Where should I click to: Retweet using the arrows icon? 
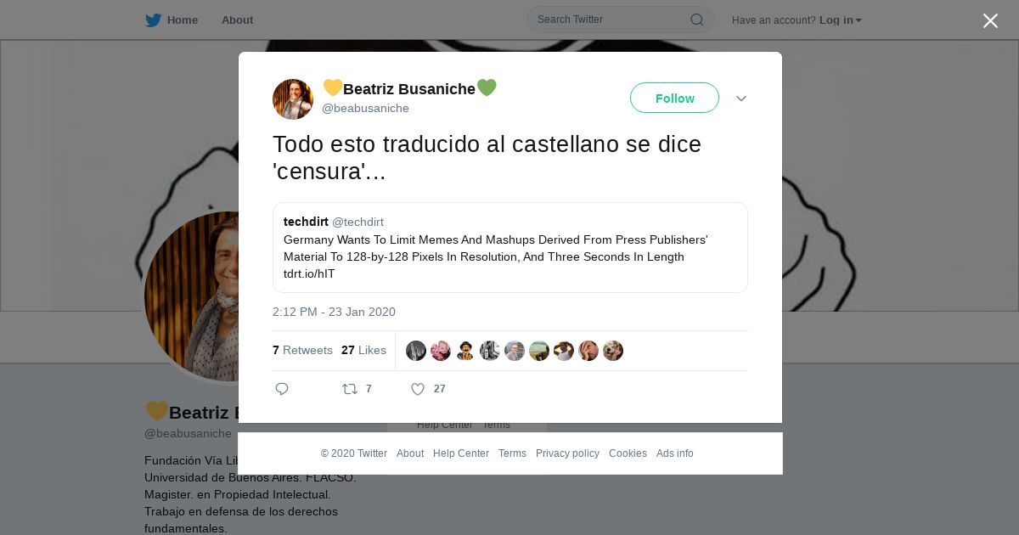coord(350,389)
